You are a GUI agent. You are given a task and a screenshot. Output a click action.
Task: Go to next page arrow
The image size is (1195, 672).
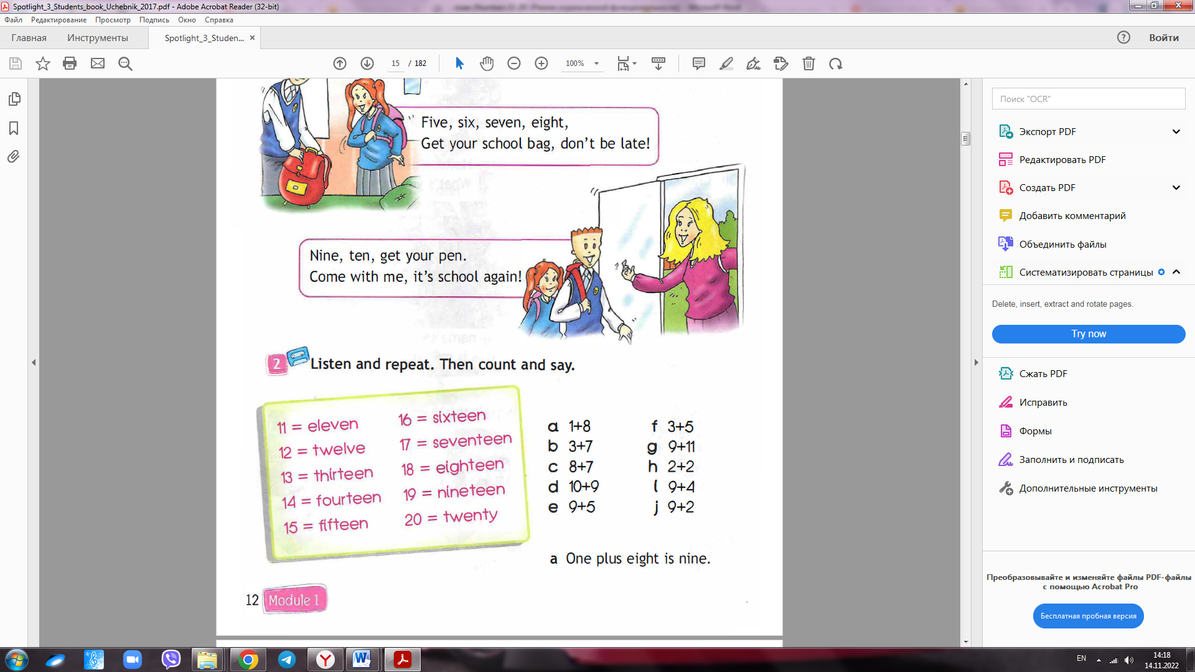point(367,63)
